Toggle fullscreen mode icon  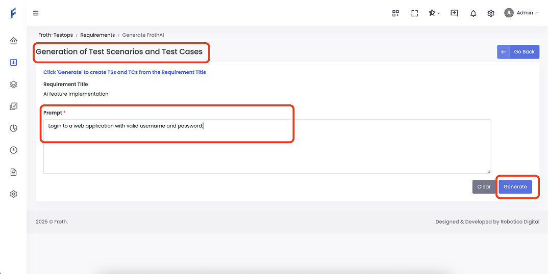(x=415, y=13)
